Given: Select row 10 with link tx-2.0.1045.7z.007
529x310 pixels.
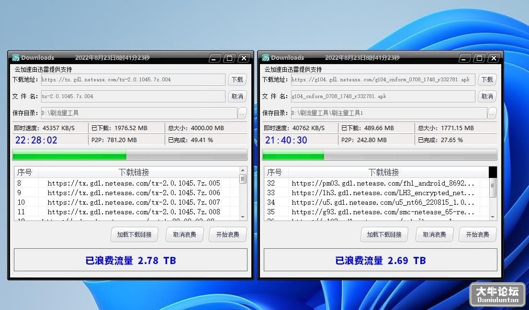Looking at the screenshot, I should click(127, 202).
